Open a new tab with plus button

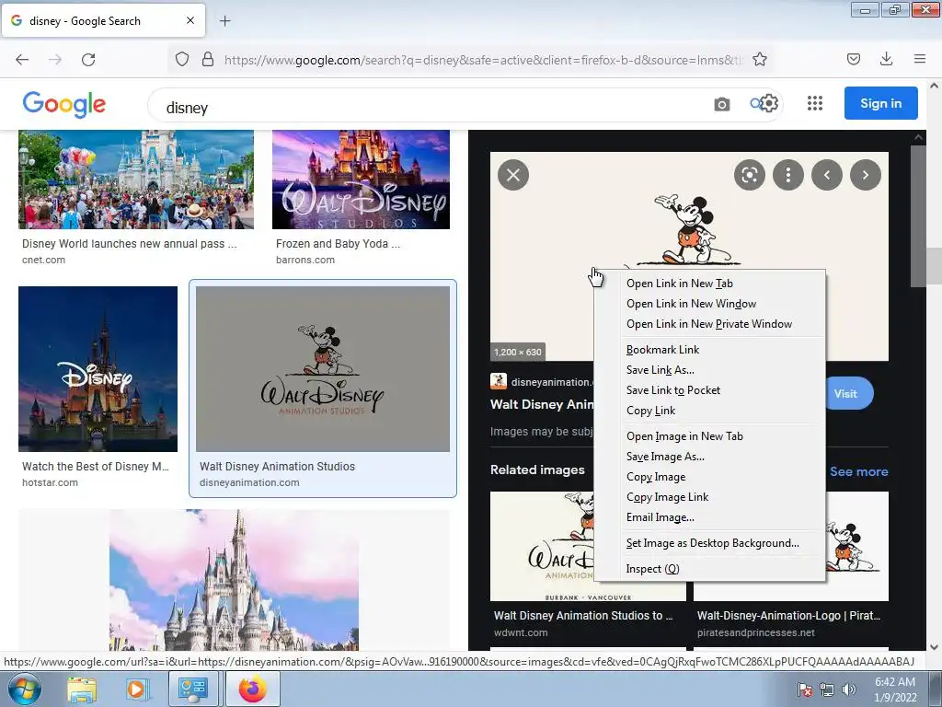224,21
